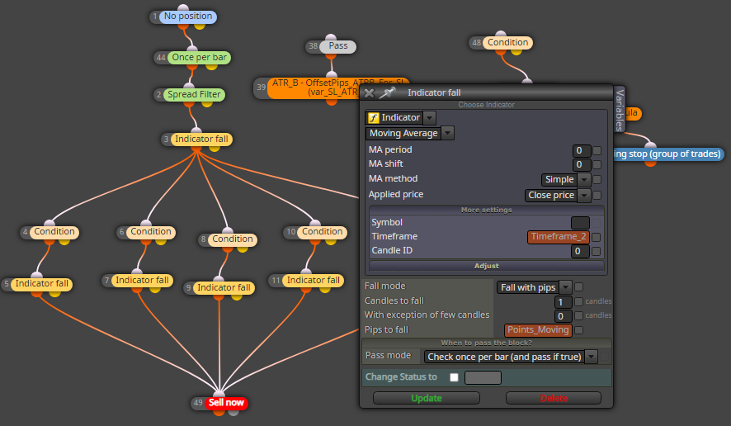Select Condition block 10
This screenshot has width=731, height=426.
point(322,232)
